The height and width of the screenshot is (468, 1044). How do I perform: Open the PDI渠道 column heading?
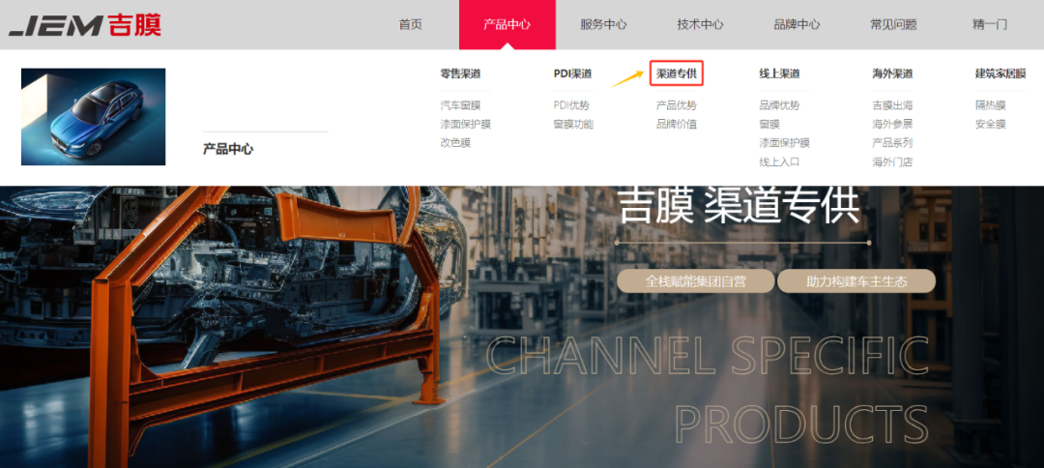[572, 73]
